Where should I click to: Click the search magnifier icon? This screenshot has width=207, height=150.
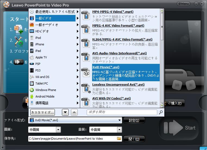click(x=161, y=112)
